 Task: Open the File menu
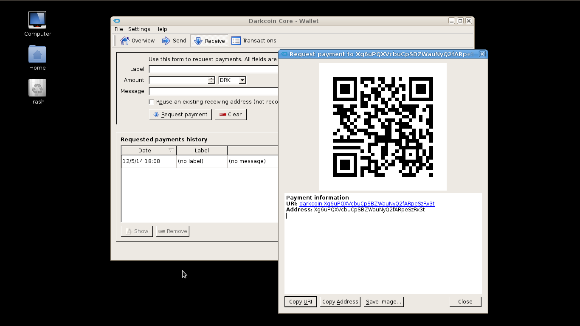(119, 29)
